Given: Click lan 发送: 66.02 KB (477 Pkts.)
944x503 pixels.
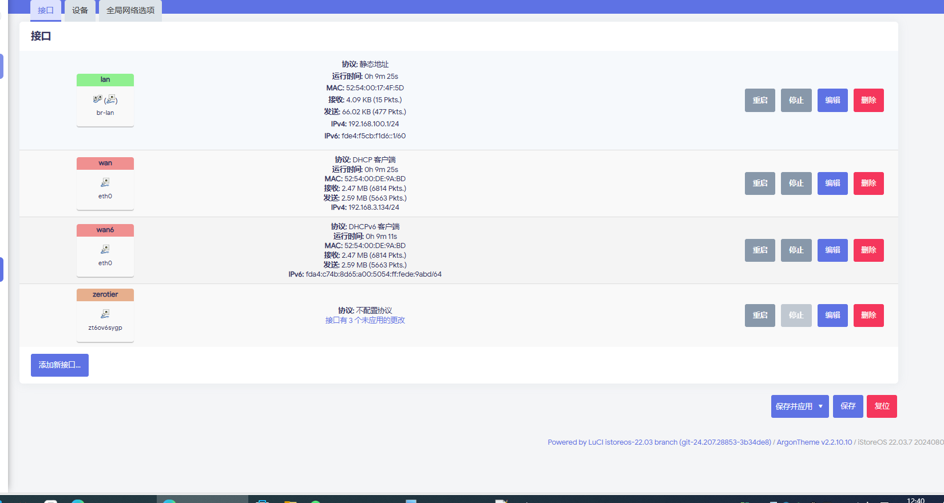Looking at the screenshot, I should (x=365, y=112).
